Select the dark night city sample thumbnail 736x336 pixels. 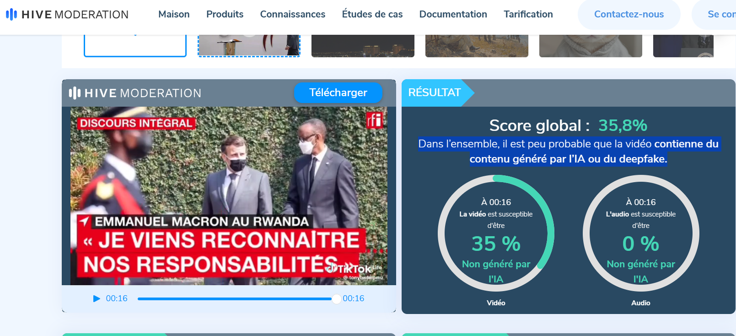[x=363, y=46]
